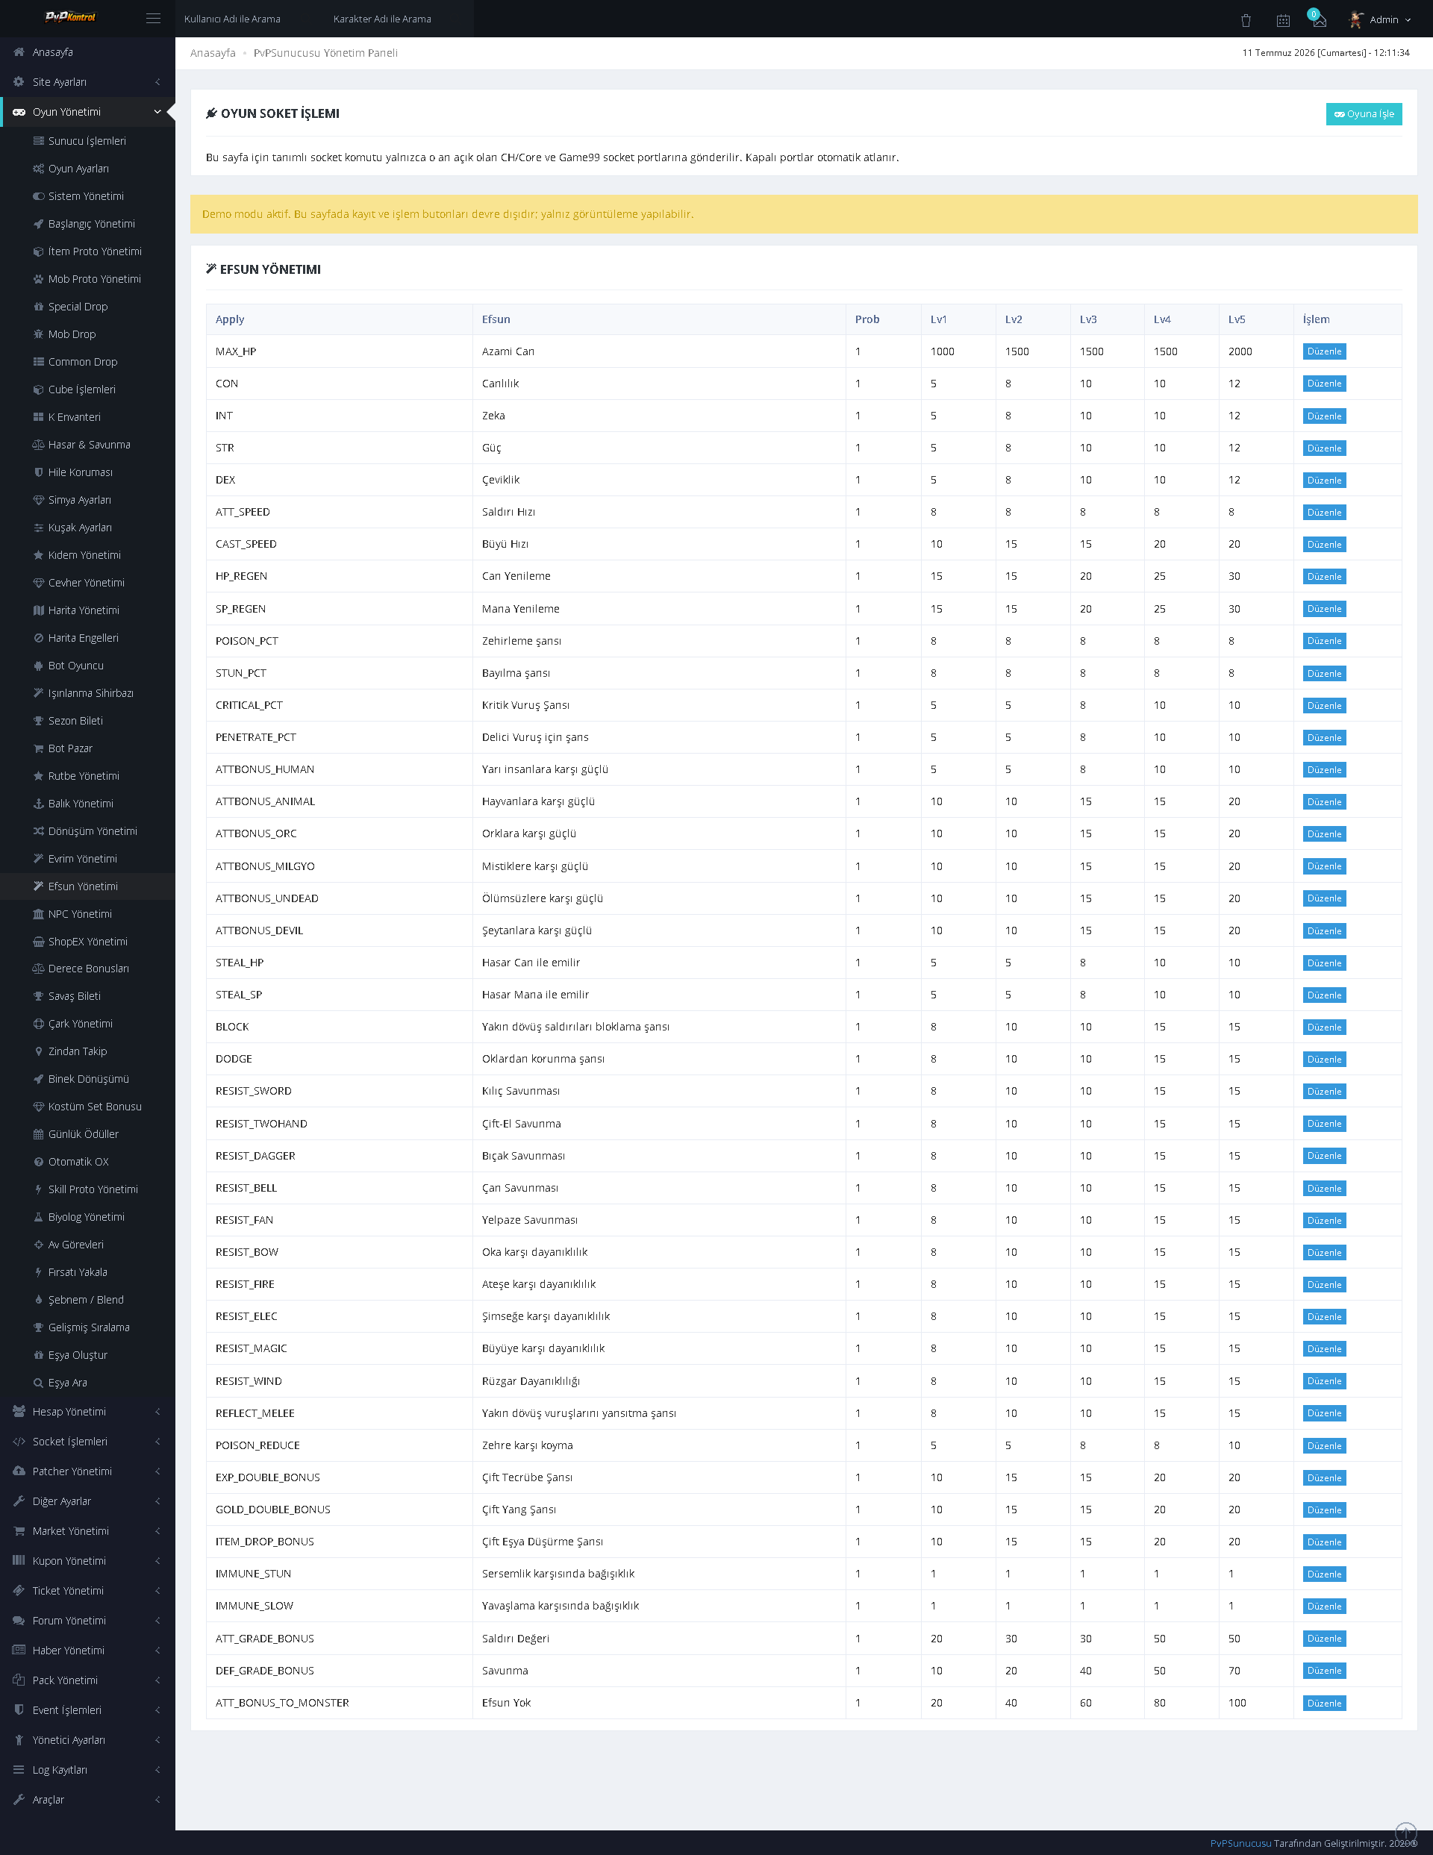
Task: Open the Admin user dropdown arrow
Action: [x=1408, y=19]
